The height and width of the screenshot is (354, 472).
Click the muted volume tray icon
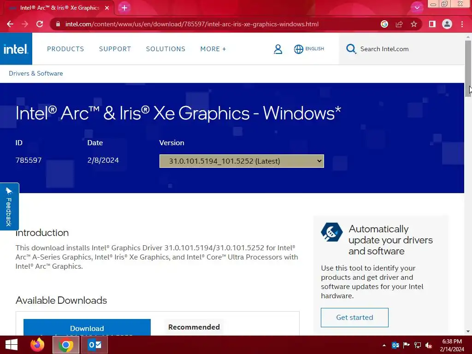coord(429,345)
